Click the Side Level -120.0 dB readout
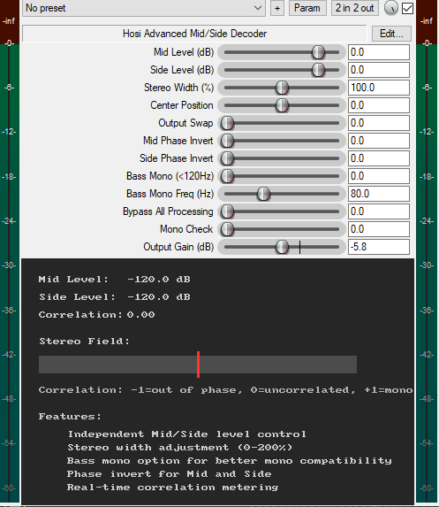Screen dimensions: 439x507 (x=115, y=297)
